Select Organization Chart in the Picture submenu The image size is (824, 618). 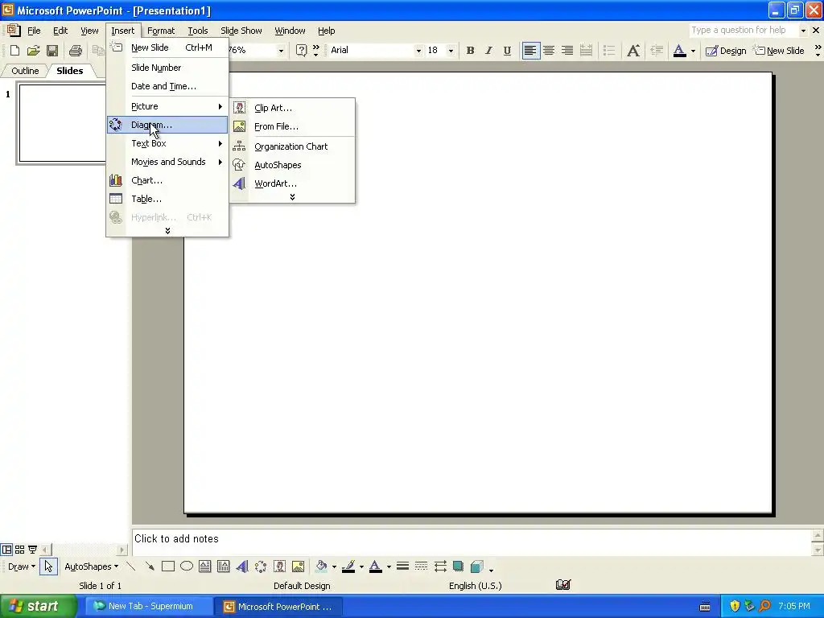click(x=293, y=146)
